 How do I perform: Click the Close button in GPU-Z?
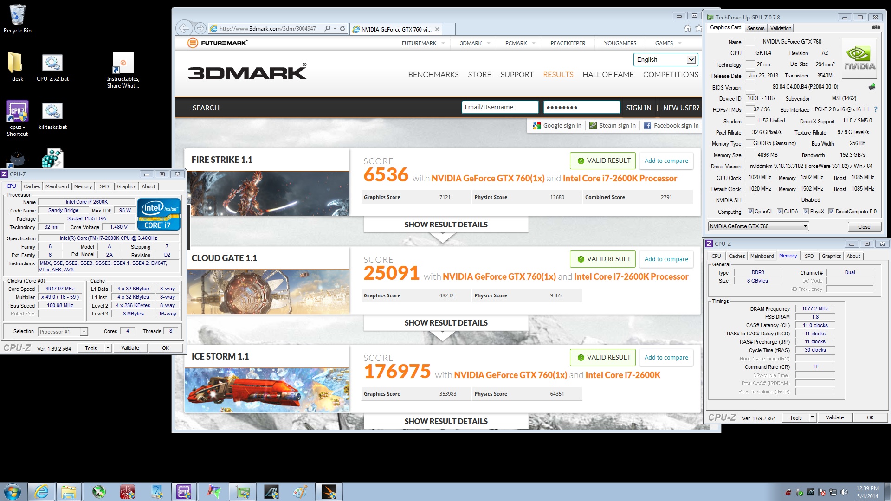click(x=864, y=227)
